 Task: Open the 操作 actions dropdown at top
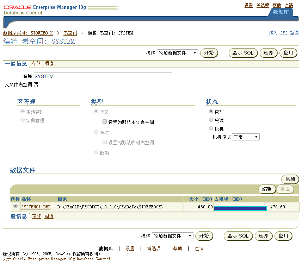[x=178, y=52]
